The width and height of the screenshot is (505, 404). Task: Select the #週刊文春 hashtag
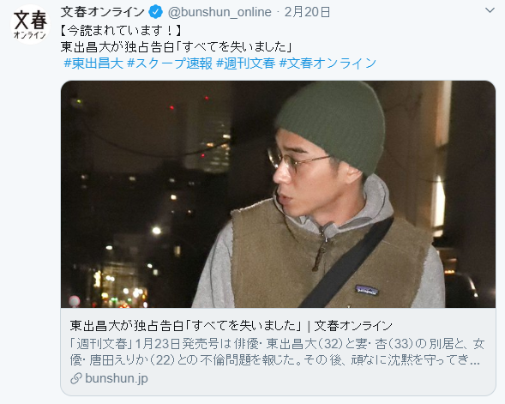[246, 63]
